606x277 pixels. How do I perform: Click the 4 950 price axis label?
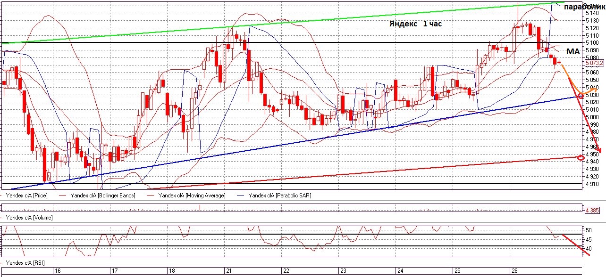(592, 154)
